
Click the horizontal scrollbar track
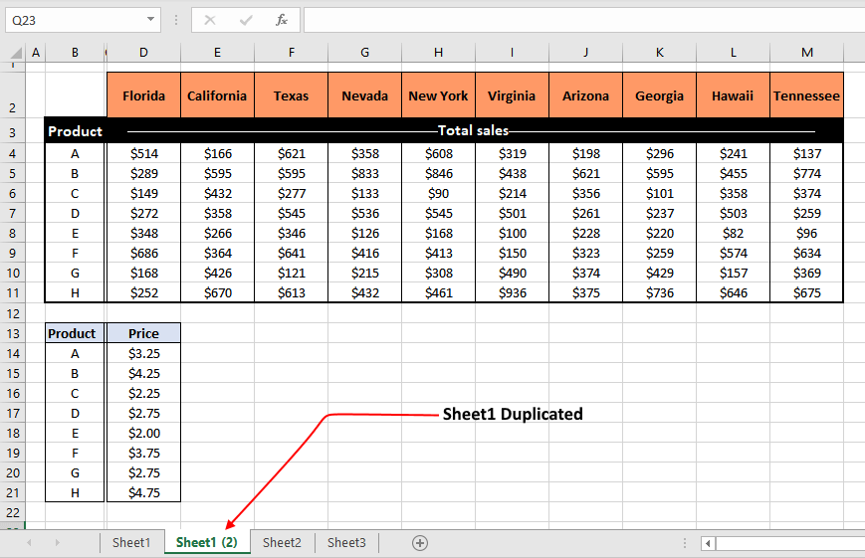786,543
